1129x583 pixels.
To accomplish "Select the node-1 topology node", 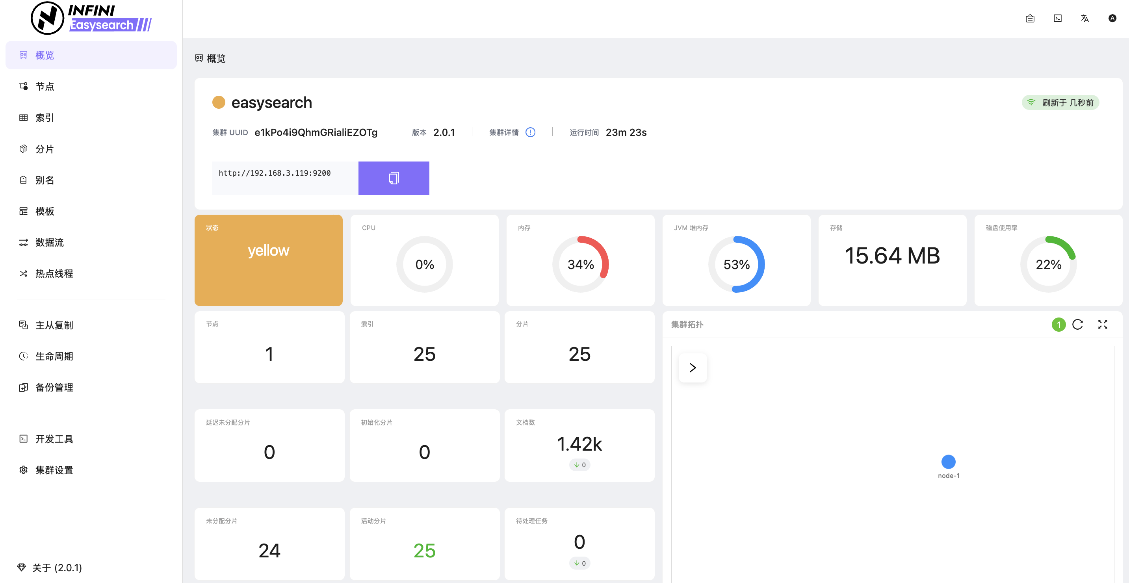I will point(948,462).
